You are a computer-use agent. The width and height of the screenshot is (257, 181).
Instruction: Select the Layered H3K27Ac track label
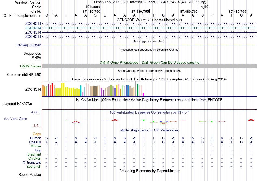point(18,104)
